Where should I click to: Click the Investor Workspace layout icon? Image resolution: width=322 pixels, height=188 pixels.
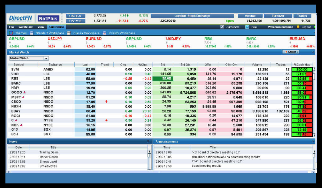pos(104,33)
